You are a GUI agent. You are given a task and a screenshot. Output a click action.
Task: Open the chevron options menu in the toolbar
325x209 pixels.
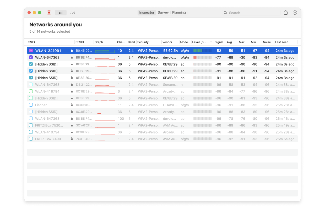click(295, 12)
